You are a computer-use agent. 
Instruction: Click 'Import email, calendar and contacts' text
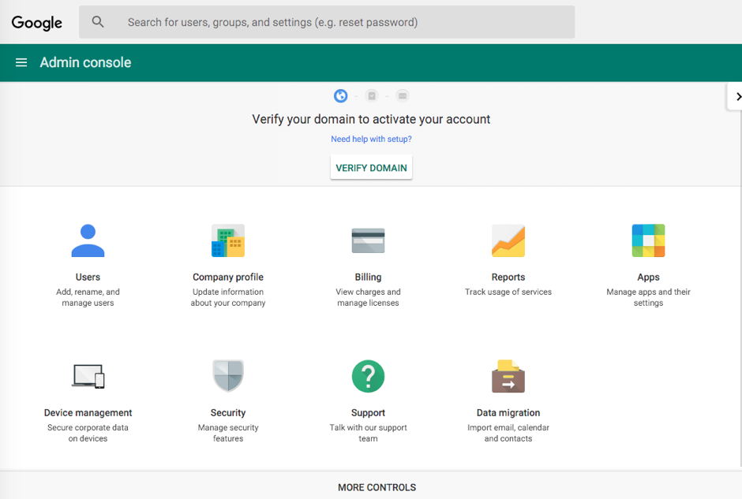(x=508, y=433)
